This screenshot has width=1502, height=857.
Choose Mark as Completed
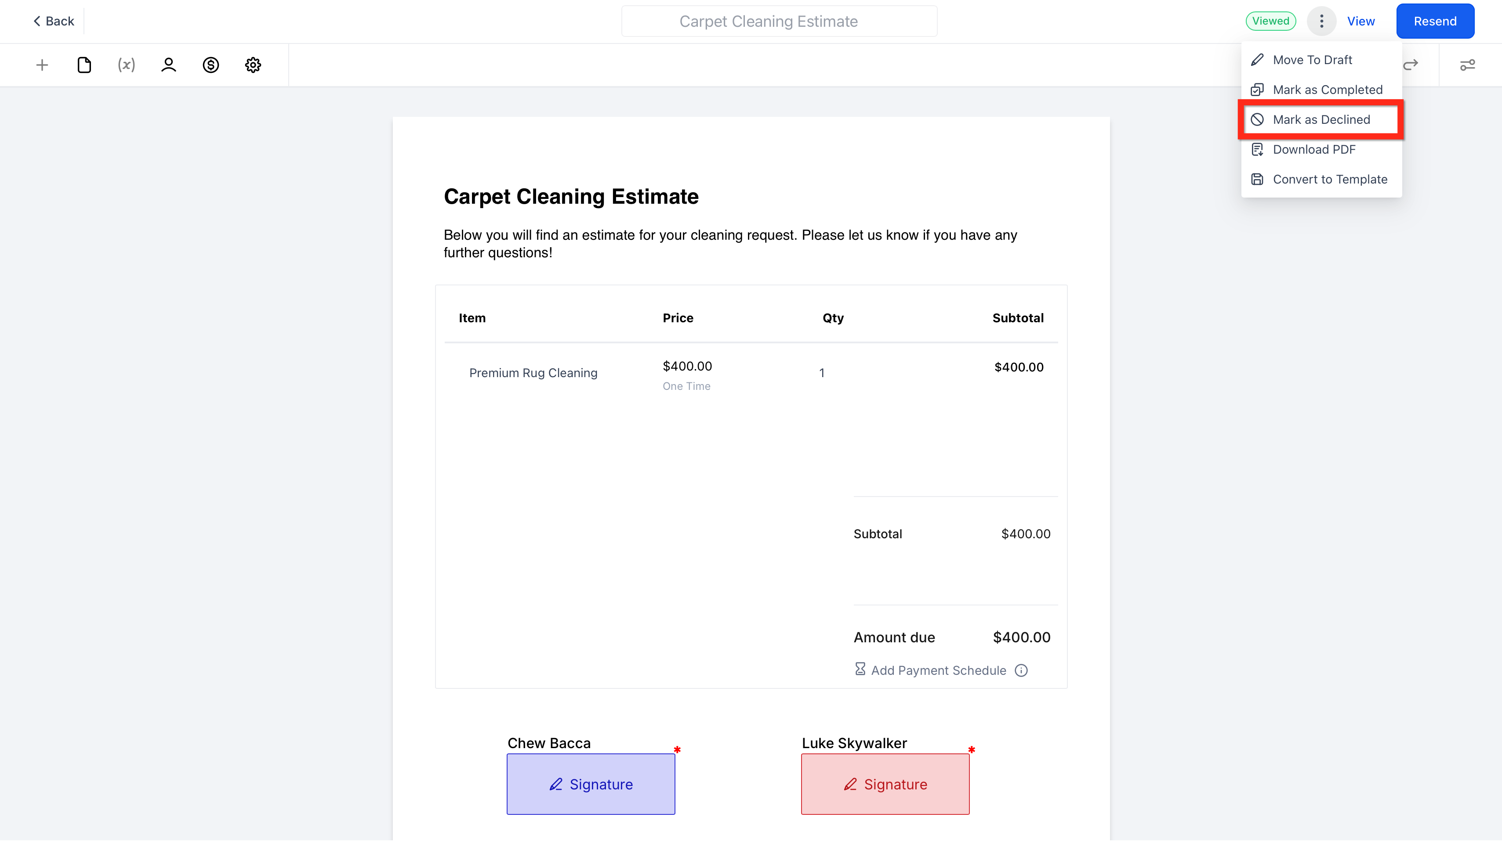(x=1327, y=90)
